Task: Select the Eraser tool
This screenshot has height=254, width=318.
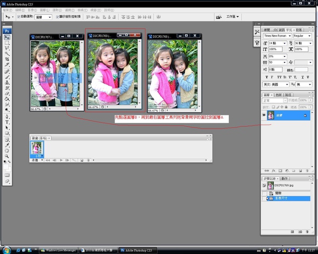Action: pos(7,93)
